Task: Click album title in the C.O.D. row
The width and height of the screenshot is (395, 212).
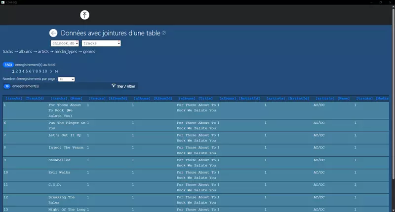Action: click(196, 187)
